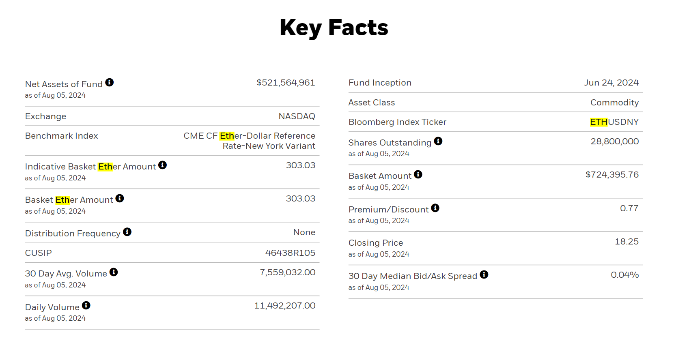Open Daily Volume info icon

tap(86, 306)
